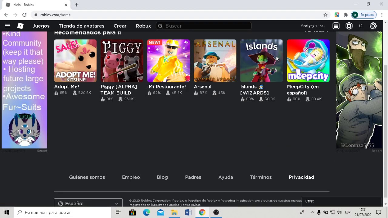Click the Buscar search field
Screen dimensions: 388x218
coord(204,26)
